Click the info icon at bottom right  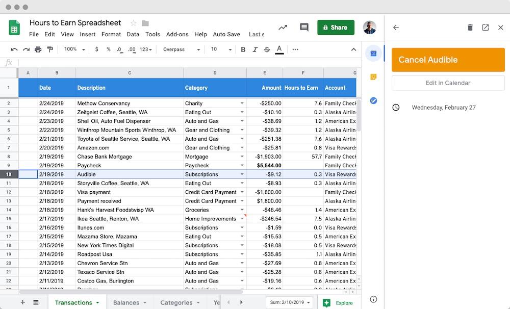point(373,299)
